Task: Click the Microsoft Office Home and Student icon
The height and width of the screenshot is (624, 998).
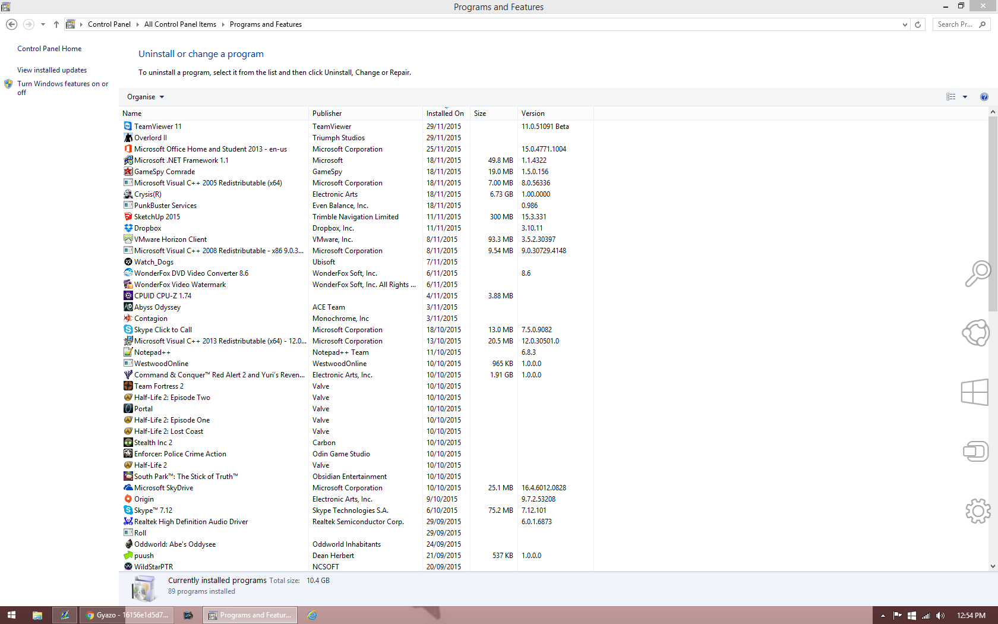Action: coord(128,149)
